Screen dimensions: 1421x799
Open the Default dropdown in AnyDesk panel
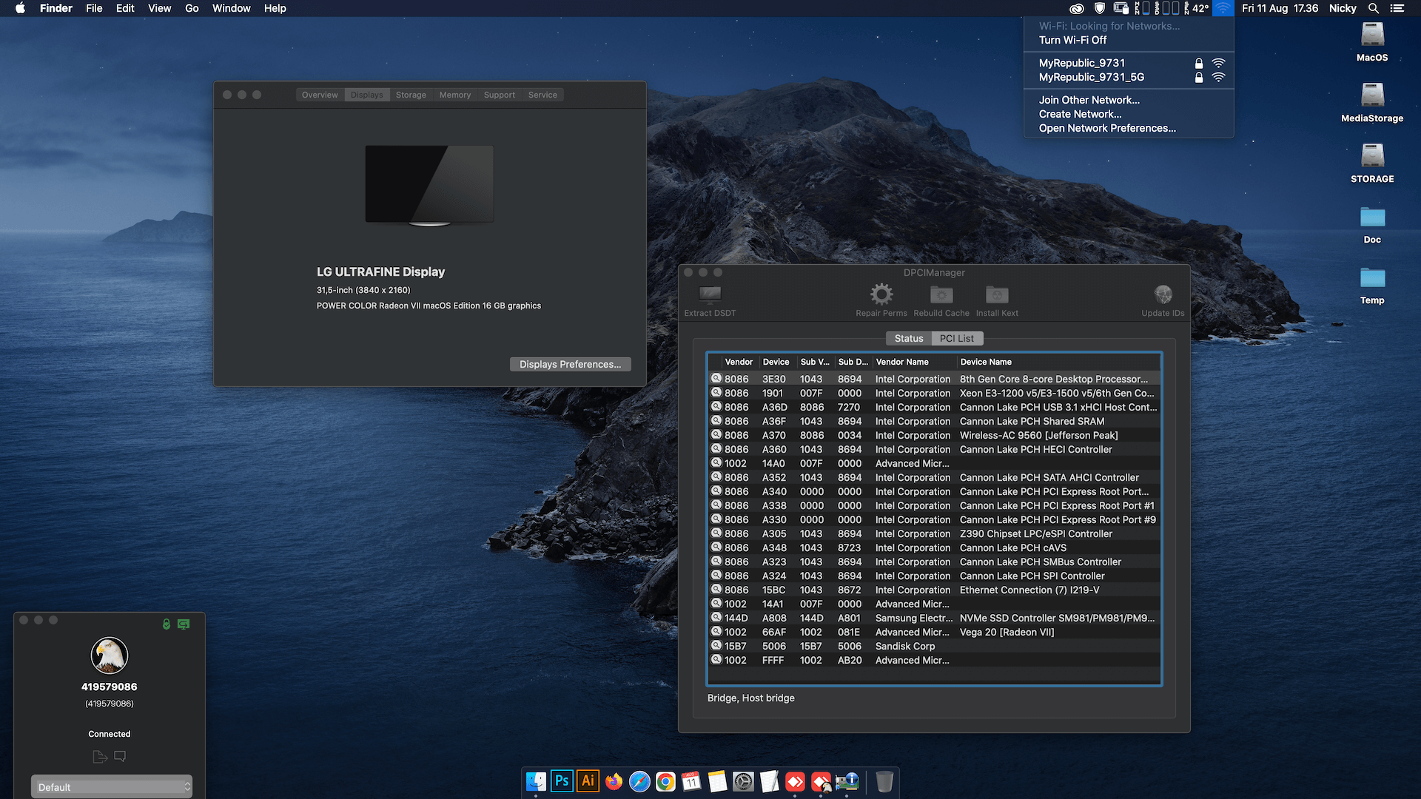111,786
